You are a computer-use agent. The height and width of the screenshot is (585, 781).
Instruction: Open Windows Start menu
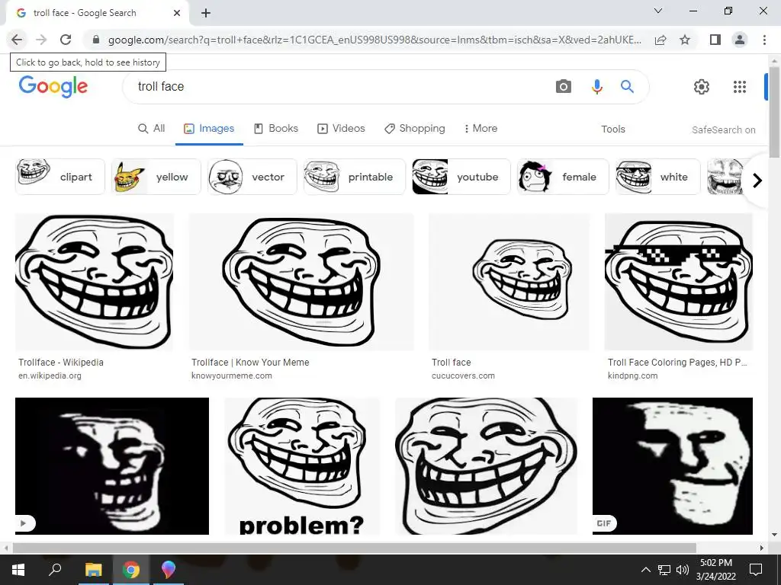tap(18, 570)
